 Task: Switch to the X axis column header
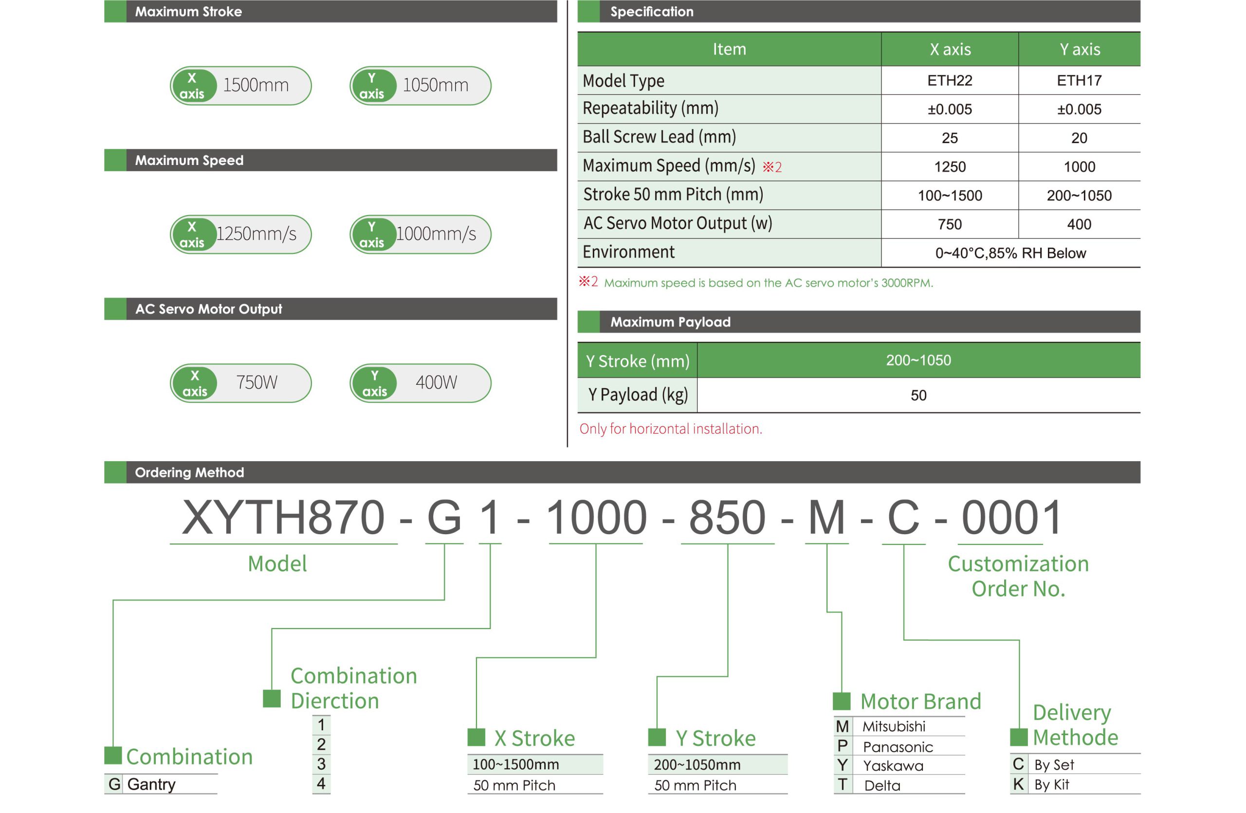(951, 49)
